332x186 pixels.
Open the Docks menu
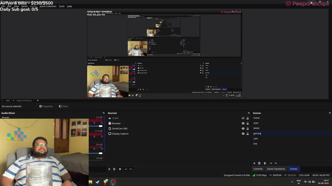pos(24,6)
